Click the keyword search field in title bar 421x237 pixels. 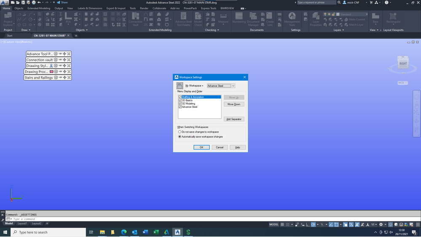(316, 3)
